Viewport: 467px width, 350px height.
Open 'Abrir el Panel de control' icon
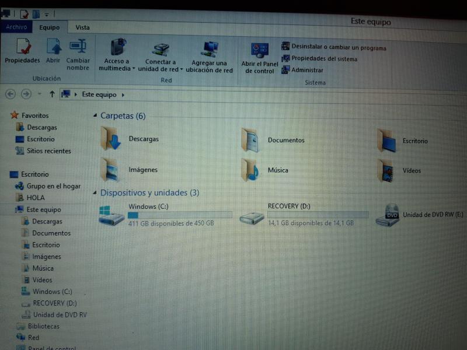point(259,51)
